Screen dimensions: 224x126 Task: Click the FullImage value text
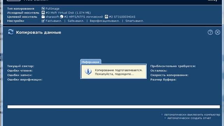click(52, 8)
